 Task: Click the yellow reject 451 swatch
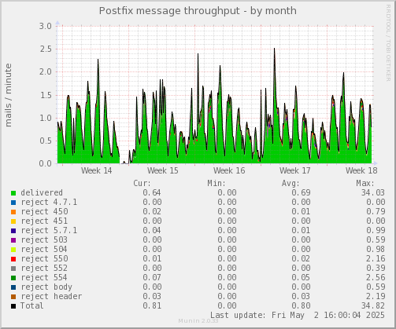pos(13,221)
